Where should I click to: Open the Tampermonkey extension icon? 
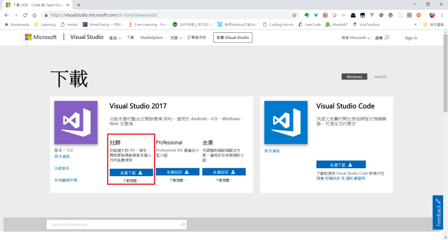[363, 15]
